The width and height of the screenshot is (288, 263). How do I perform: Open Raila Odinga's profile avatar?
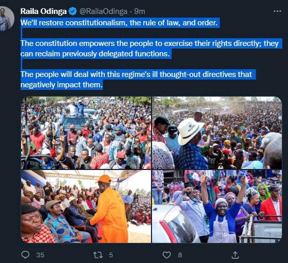6,19
